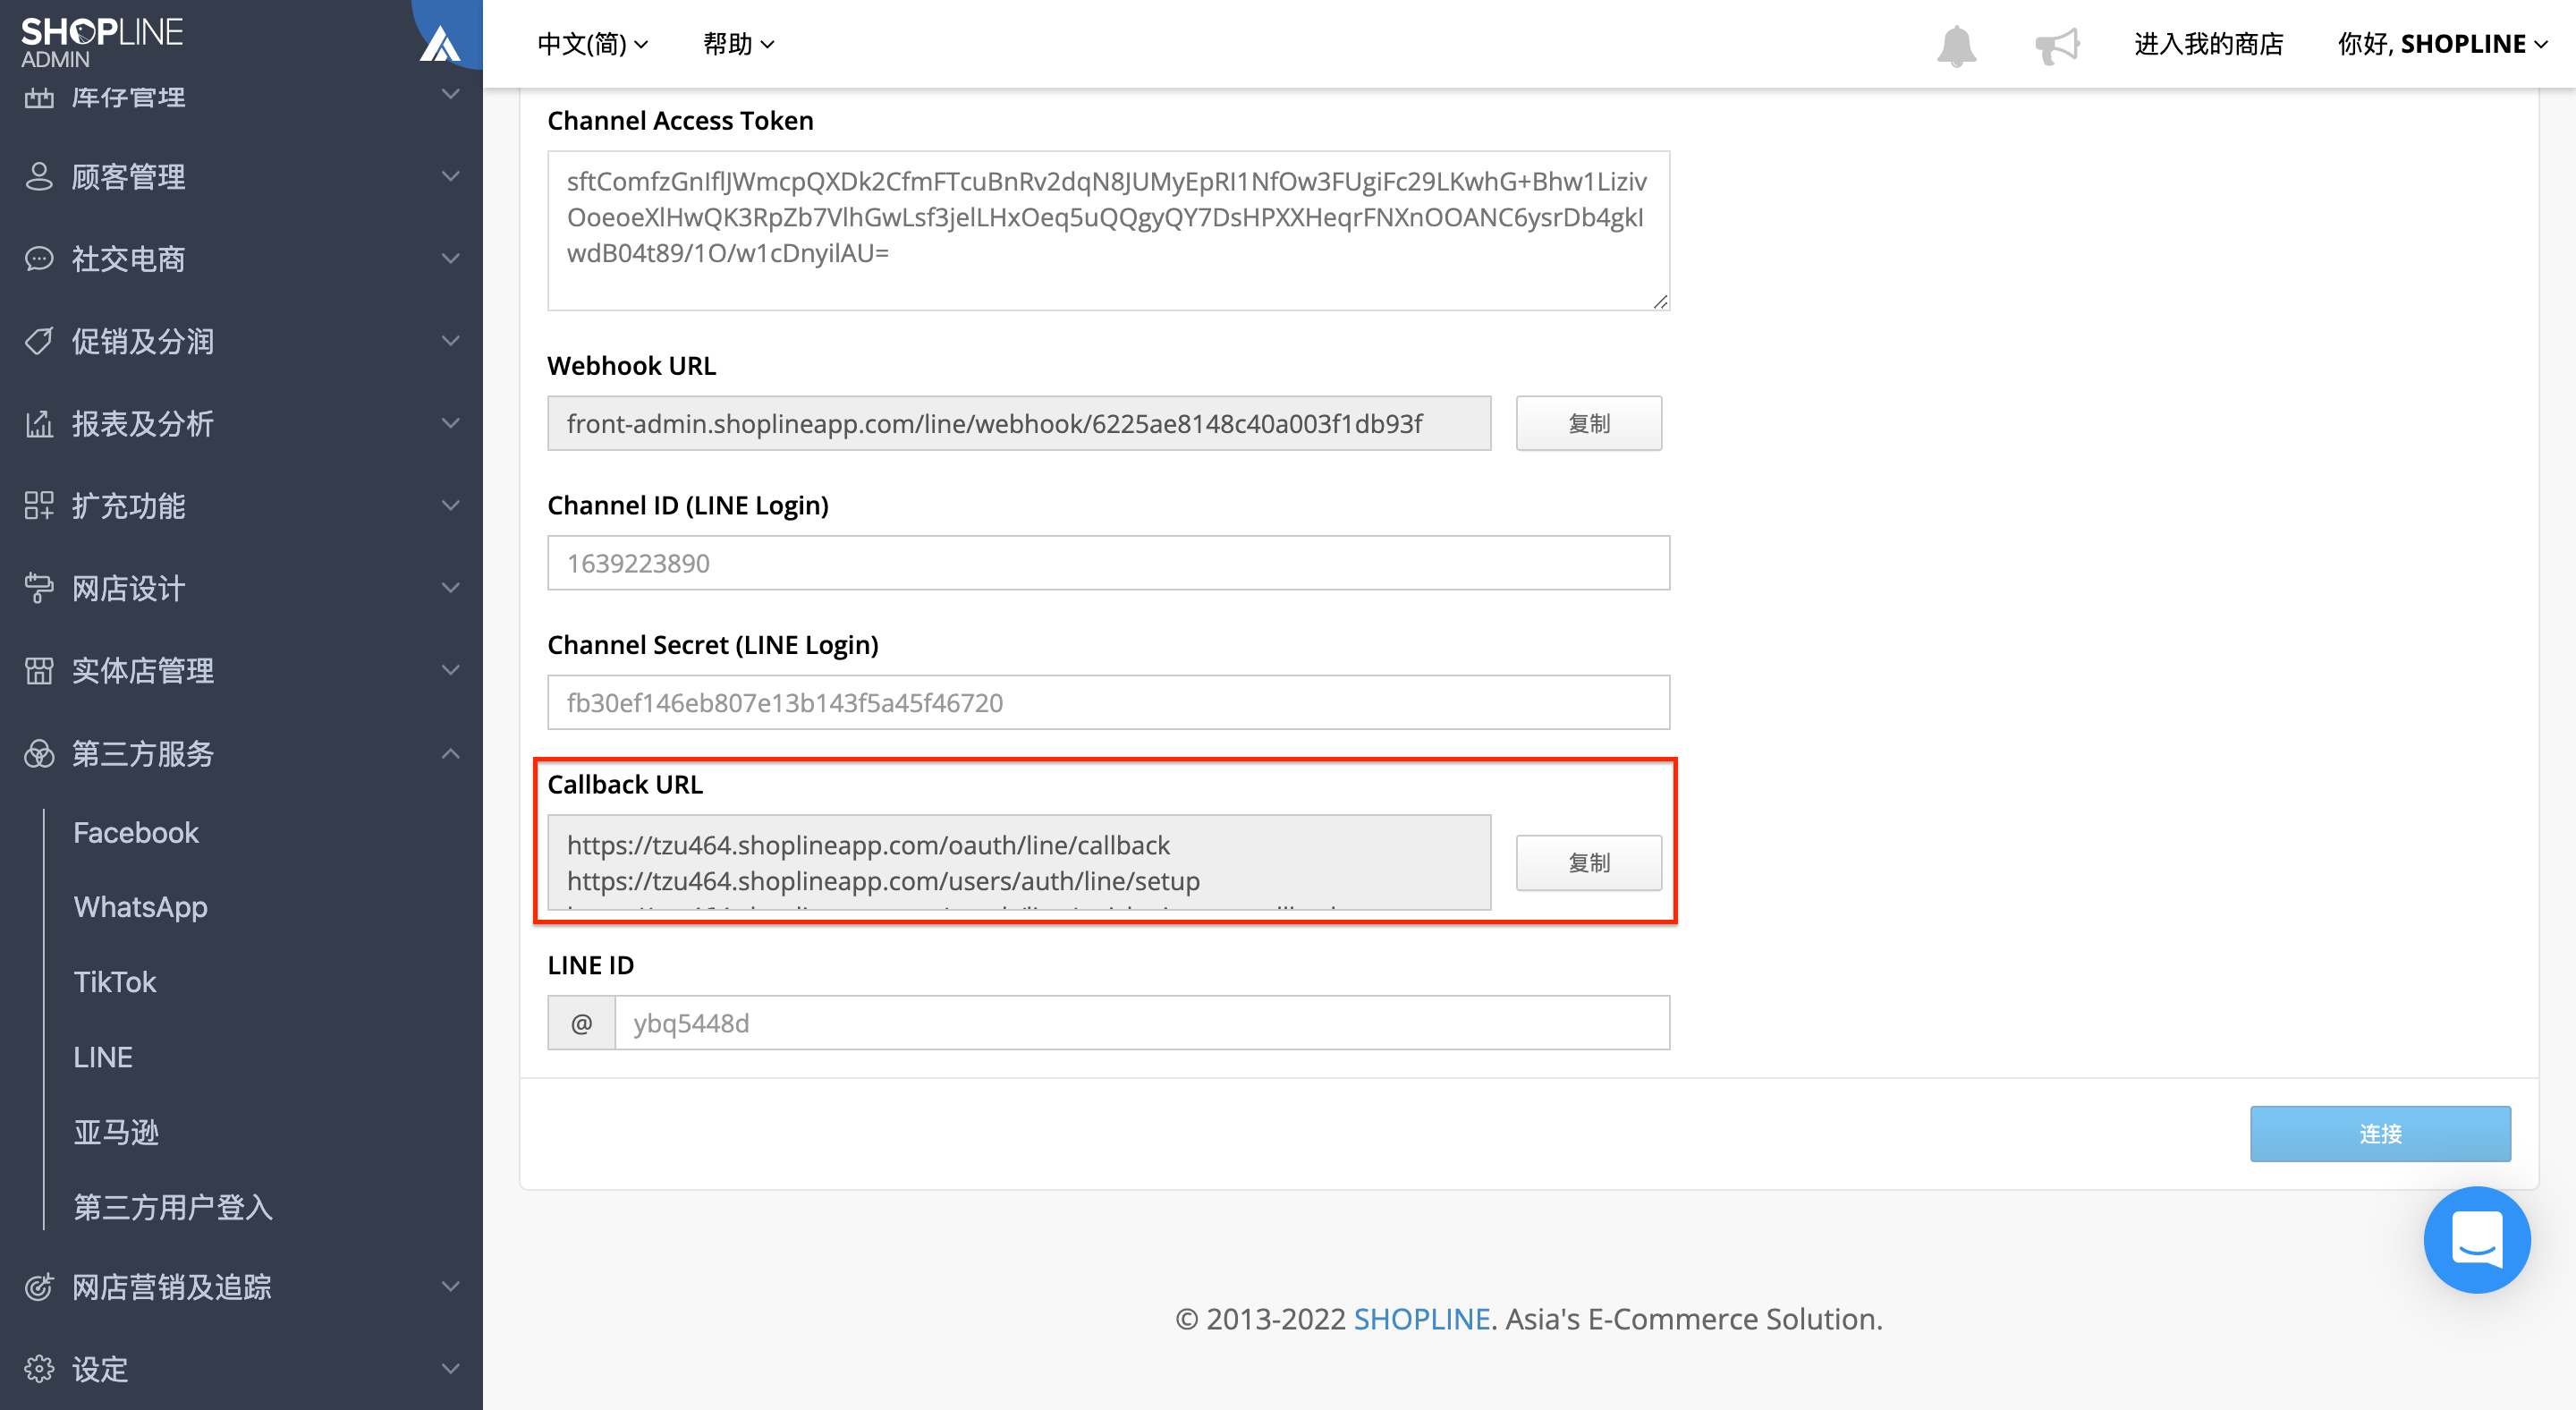Open the 中文(简) language dropdown
This screenshot has height=1410, width=2576.
[593, 44]
